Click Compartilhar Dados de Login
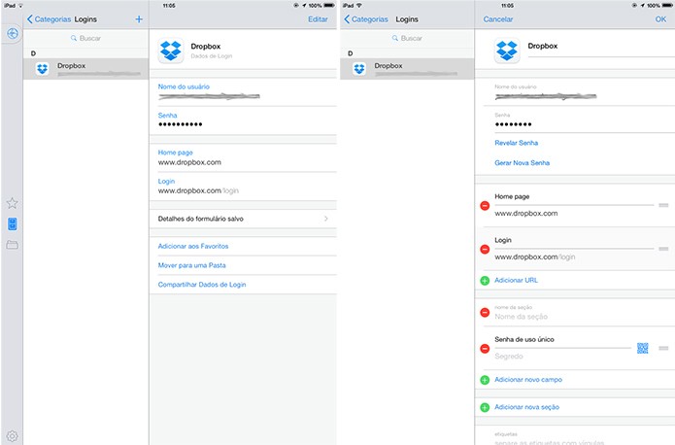This screenshot has height=445, width=675. click(x=202, y=285)
